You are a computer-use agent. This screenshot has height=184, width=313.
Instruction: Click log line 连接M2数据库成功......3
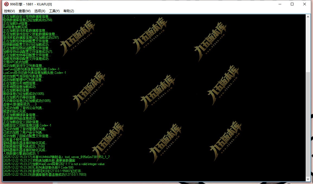20,105
